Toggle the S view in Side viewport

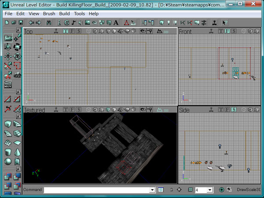234,110
